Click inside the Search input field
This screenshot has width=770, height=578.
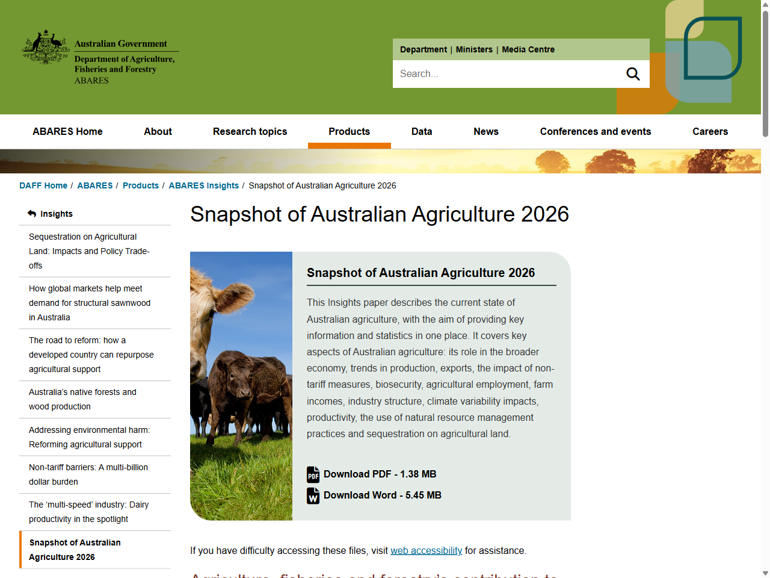pyautogui.click(x=511, y=73)
